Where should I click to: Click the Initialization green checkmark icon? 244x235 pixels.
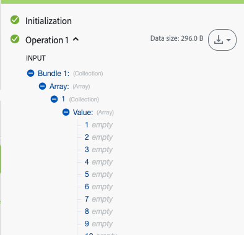(x=15, y=20)
